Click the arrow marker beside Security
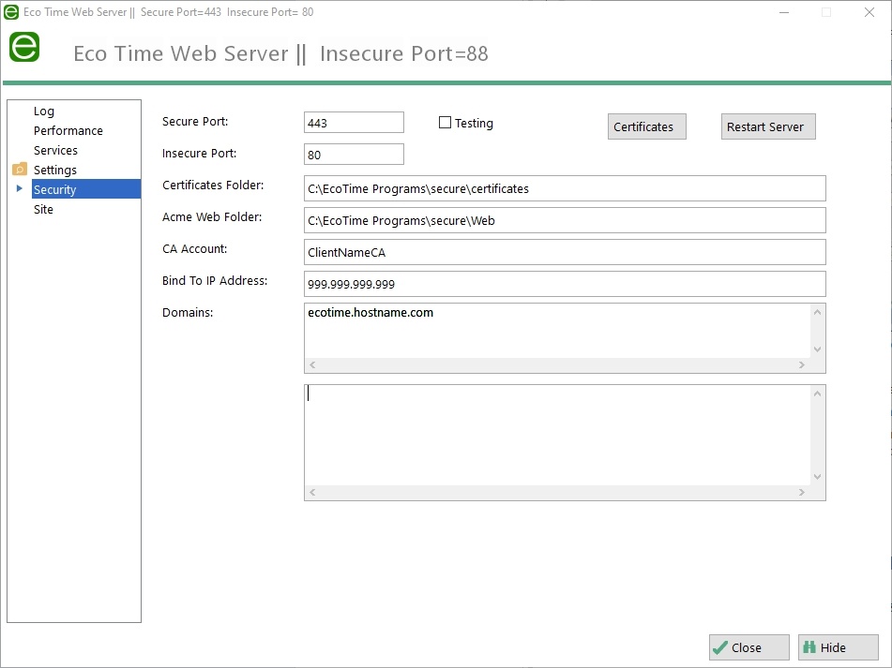Screen dimensions: 892x668 (20, 188)
